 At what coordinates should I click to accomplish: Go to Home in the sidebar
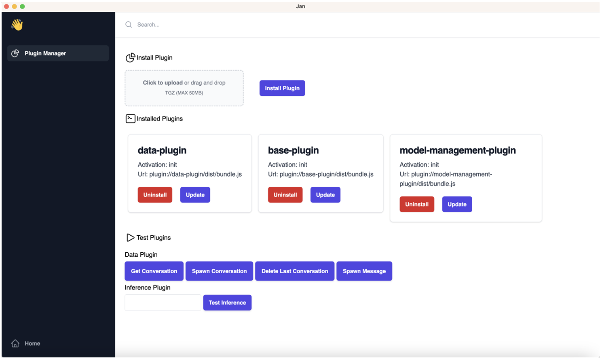point(32,343)
